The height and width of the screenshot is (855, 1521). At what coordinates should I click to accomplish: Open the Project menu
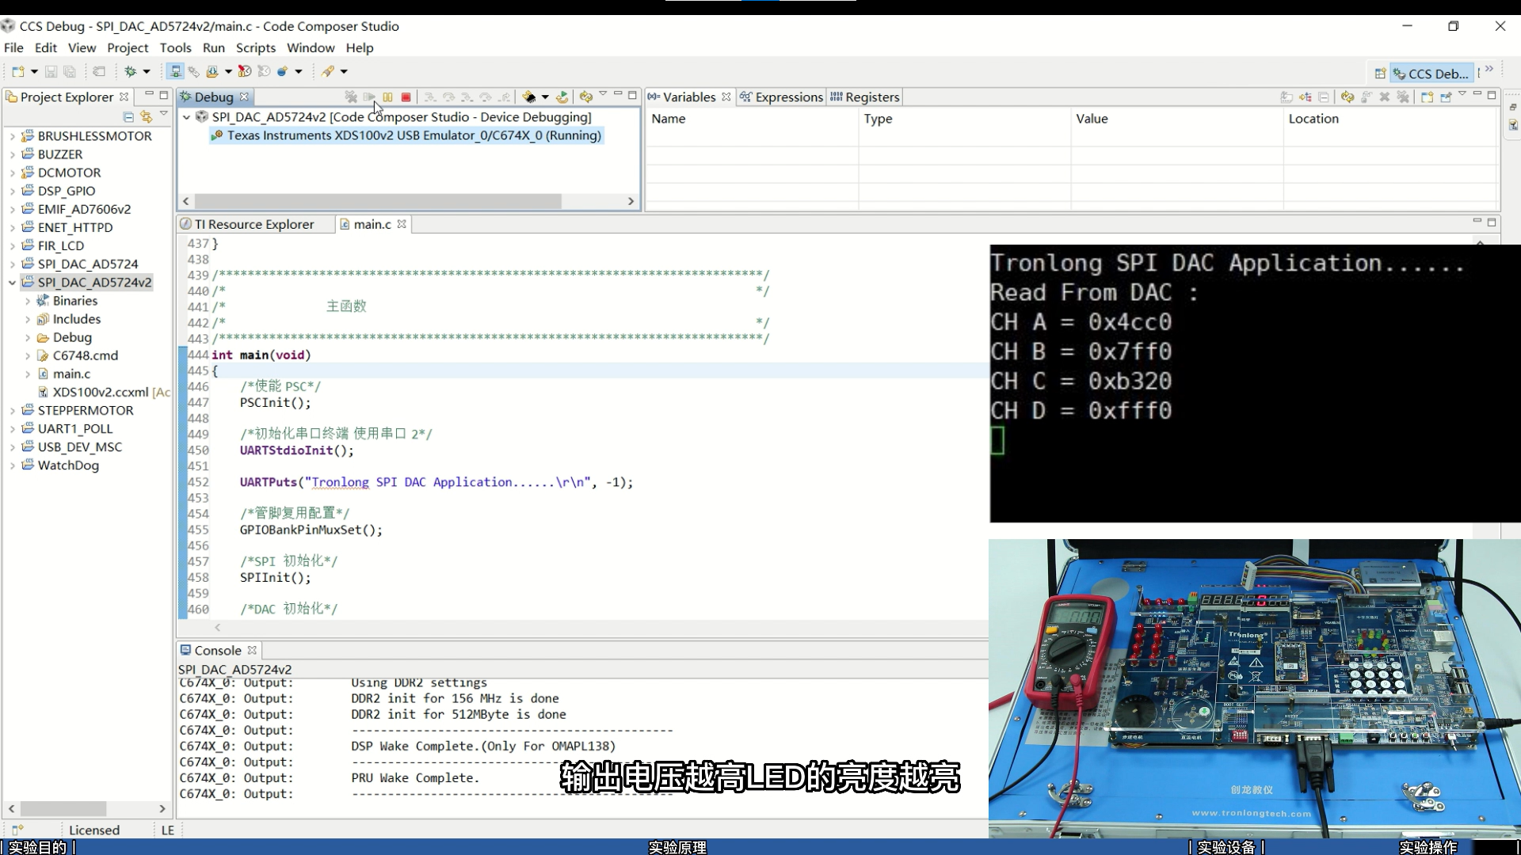point(128,47)
